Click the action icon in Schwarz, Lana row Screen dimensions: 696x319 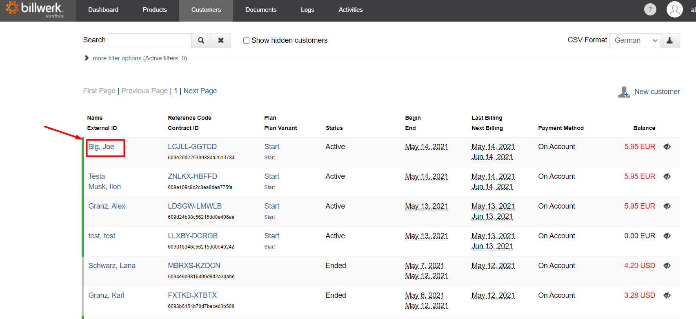(667, 266)
